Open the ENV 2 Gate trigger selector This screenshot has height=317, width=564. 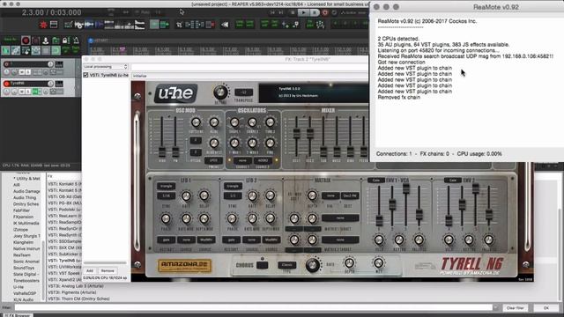[x=452, y=180]
